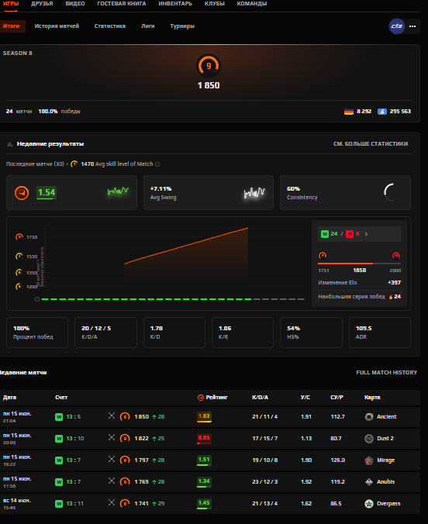
Task: Click info icon next to Avg skill level
Action: pos(157,164)
